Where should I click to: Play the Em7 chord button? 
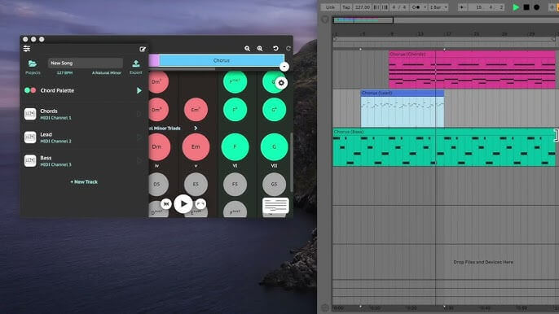pyautogui.click(x=196, y=110)
